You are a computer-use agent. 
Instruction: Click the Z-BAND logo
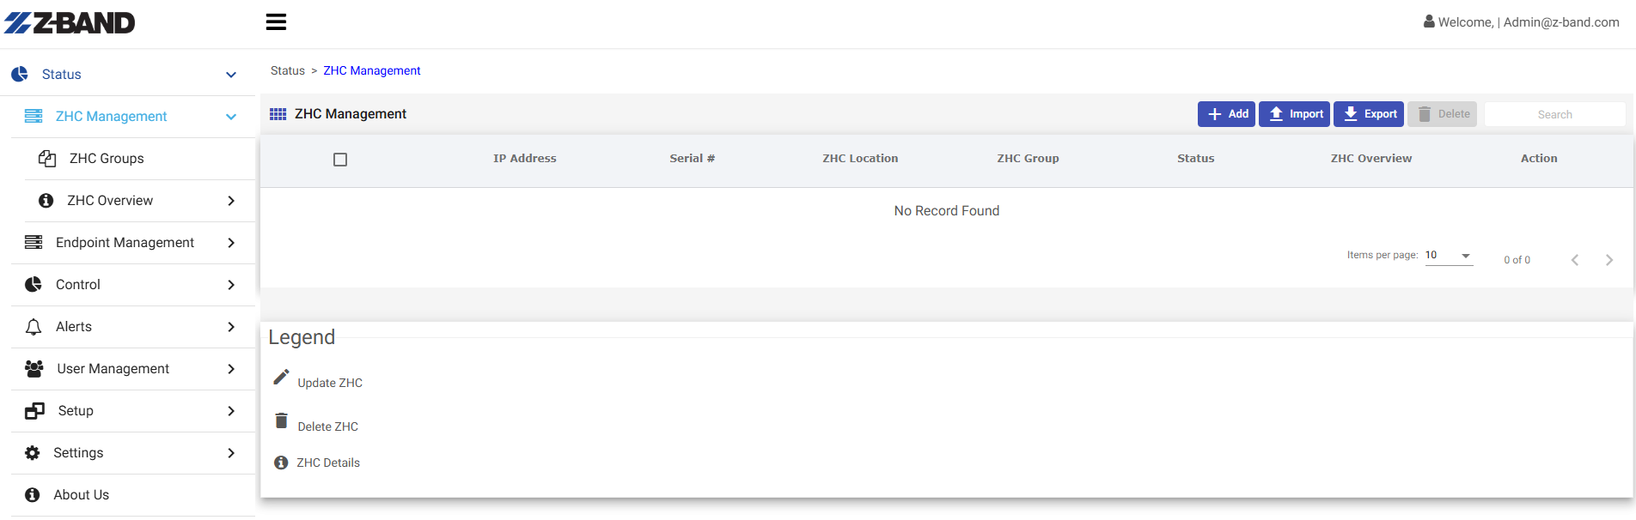(x=70, y=23)
